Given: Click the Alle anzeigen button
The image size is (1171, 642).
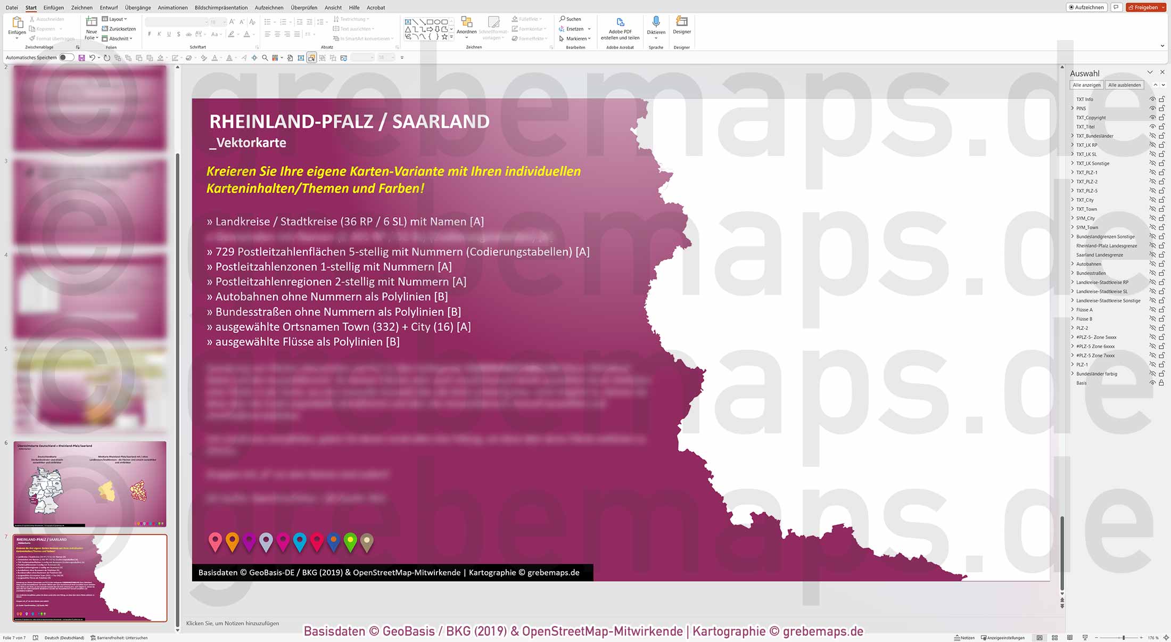Looking at the screenshot, I should pos(1086,85).
